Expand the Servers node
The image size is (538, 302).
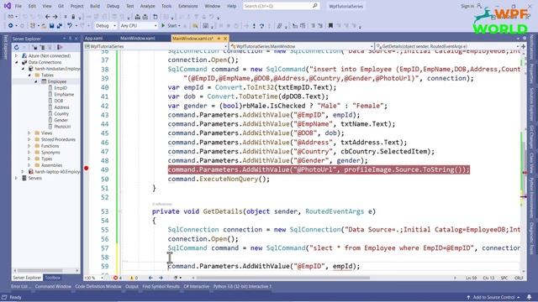point(16,178)
